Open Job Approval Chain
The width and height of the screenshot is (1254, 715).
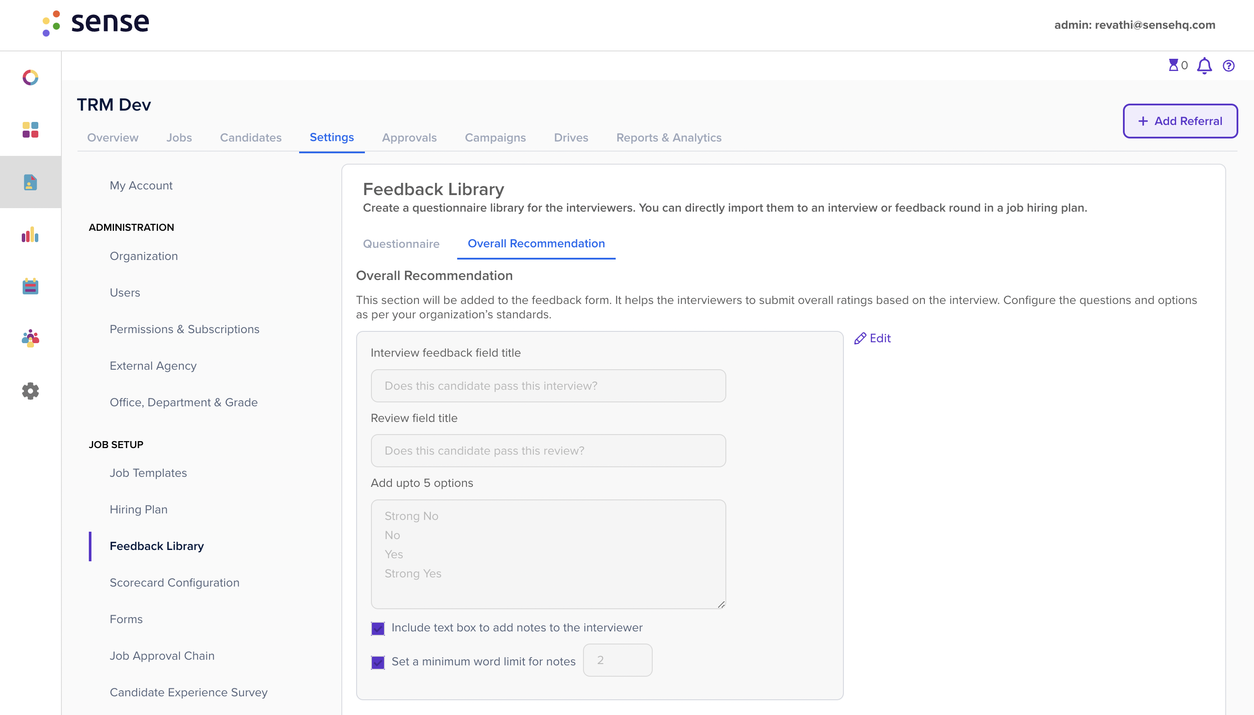[x=162, y=656]
